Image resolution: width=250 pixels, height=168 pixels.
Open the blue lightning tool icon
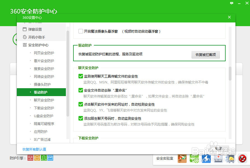tap(206, 158)
